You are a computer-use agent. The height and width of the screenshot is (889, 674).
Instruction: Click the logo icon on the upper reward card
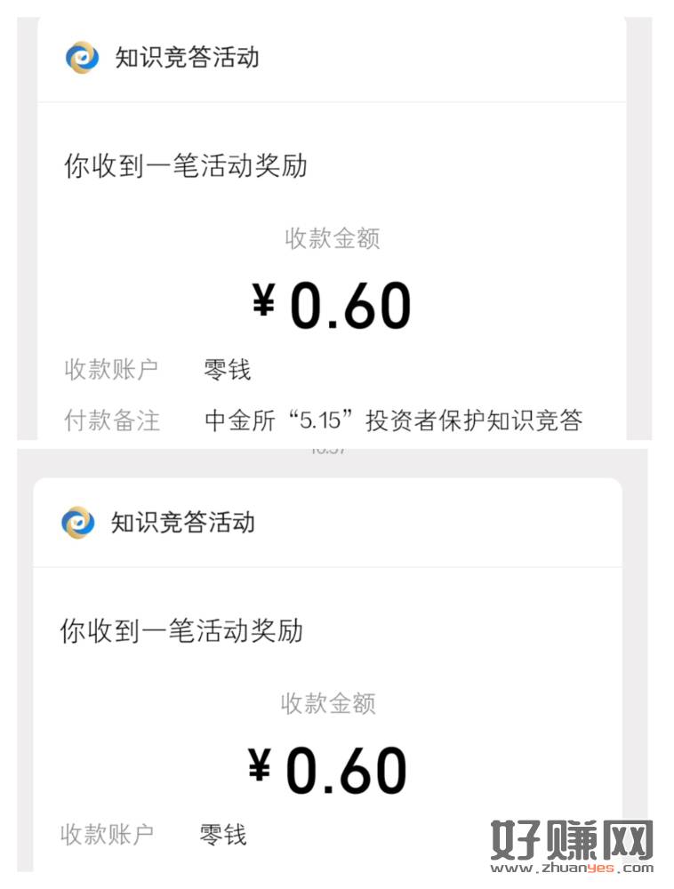click(82, 58)
